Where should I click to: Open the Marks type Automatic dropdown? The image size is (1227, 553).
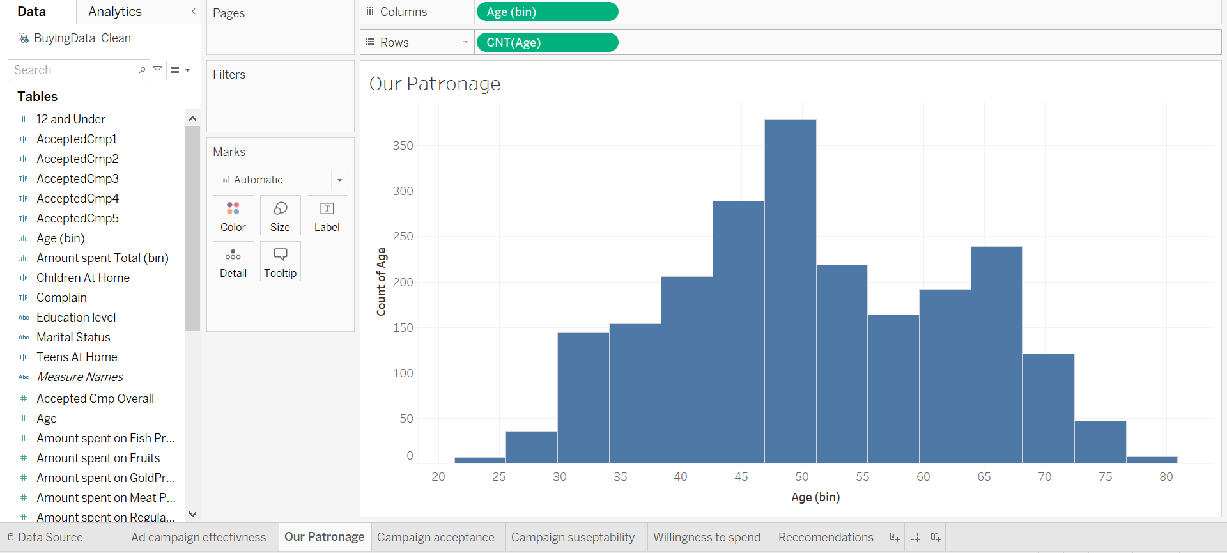click(280, 180)
